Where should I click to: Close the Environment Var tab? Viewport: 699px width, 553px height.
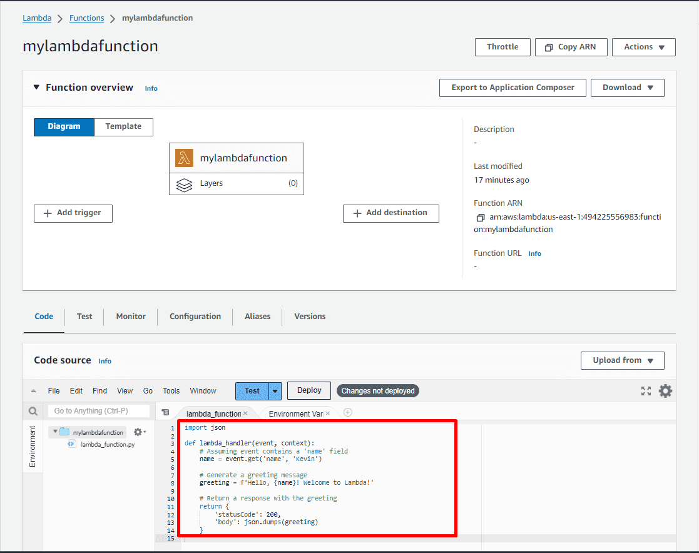(x=328, y=413)
